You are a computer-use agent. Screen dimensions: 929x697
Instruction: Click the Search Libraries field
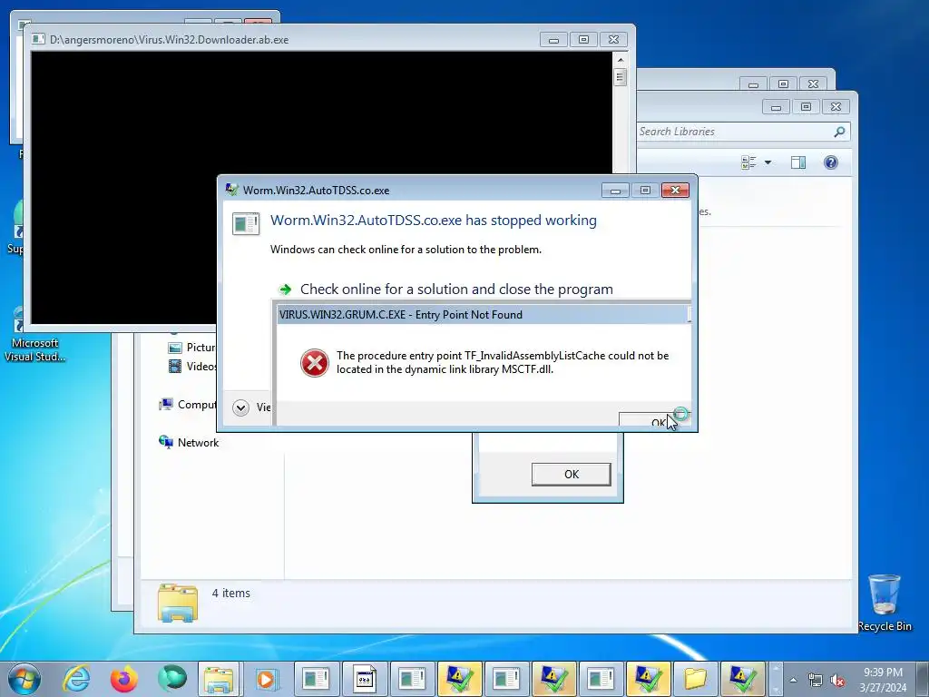tap(735, 132)
